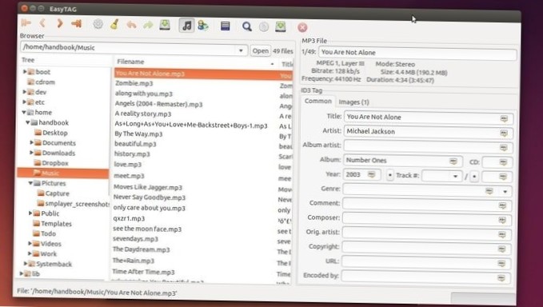Click the Open button beside path
Image resolution: width=543 pixels, height=307 pixels.
(261, 51)
